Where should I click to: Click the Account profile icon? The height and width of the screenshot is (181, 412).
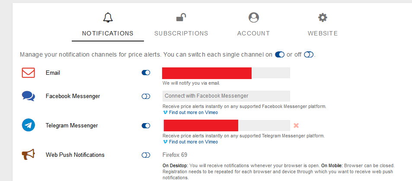(x=253, y=18)
